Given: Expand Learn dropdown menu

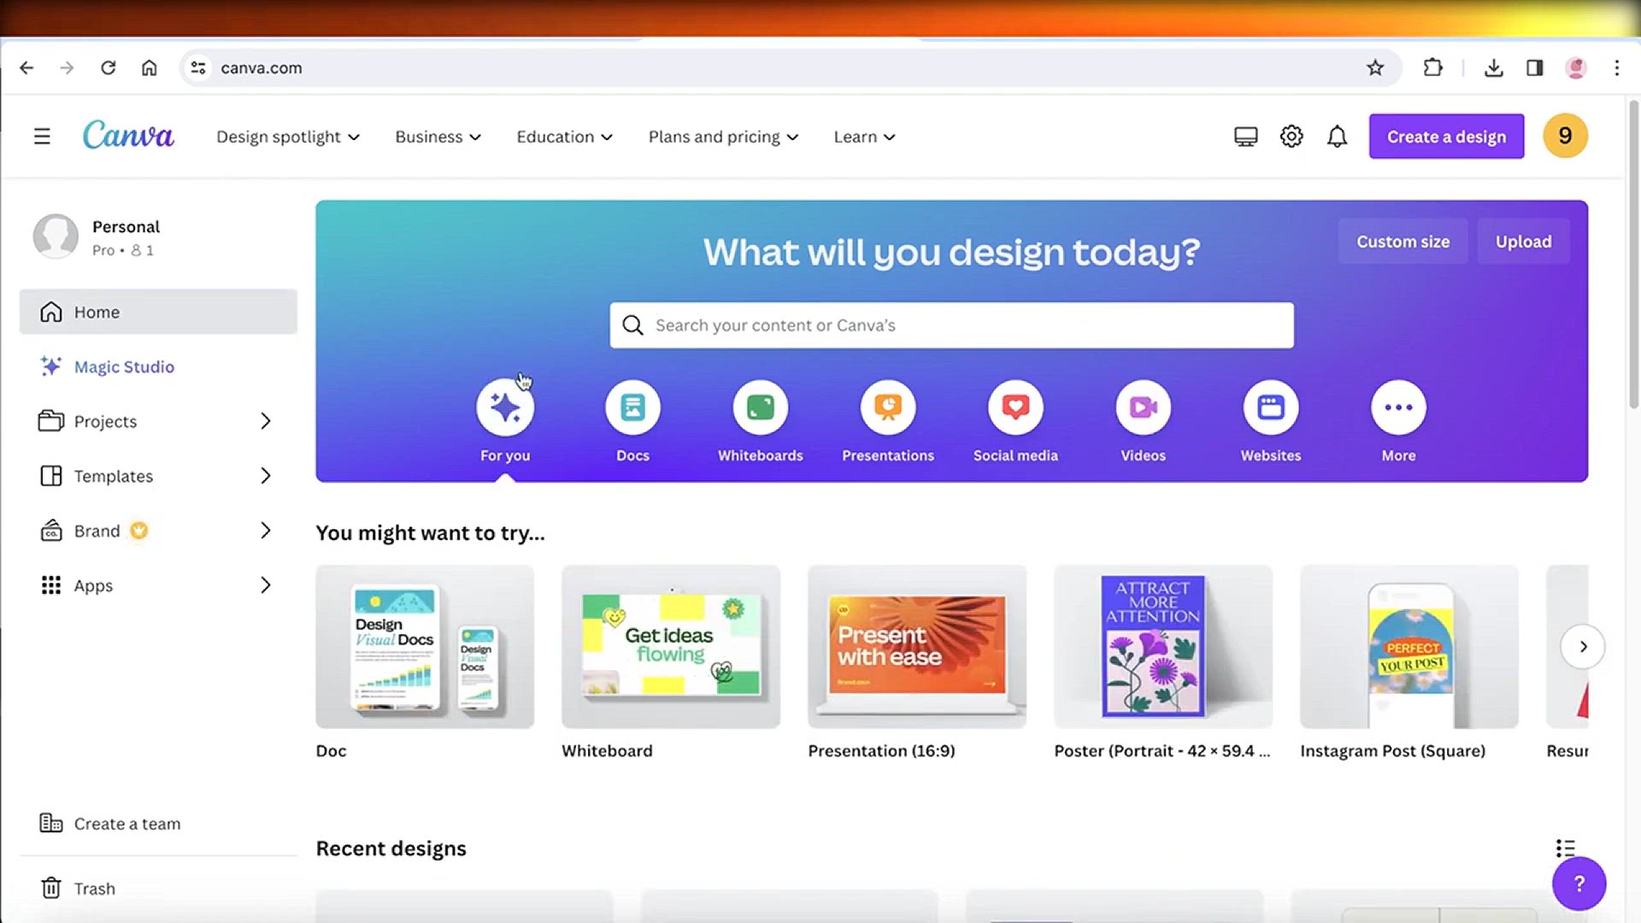Looking at the screenshot, I should point(864,137).
